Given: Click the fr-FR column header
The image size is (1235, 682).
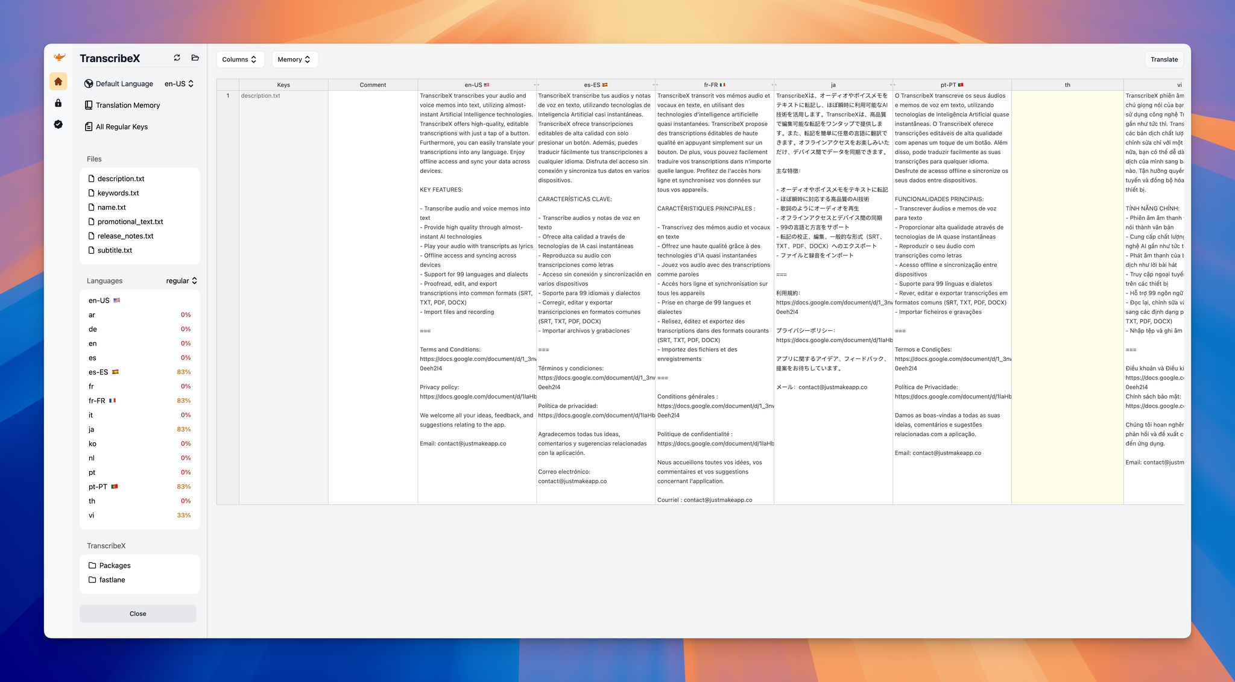Looking at the screenshot, I should [x=715, y=85].
